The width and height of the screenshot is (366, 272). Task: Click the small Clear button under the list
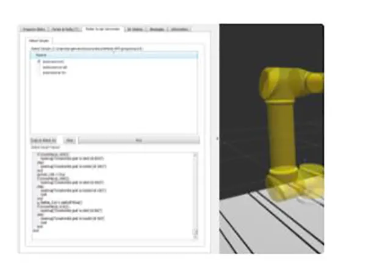tap(70, 140)
